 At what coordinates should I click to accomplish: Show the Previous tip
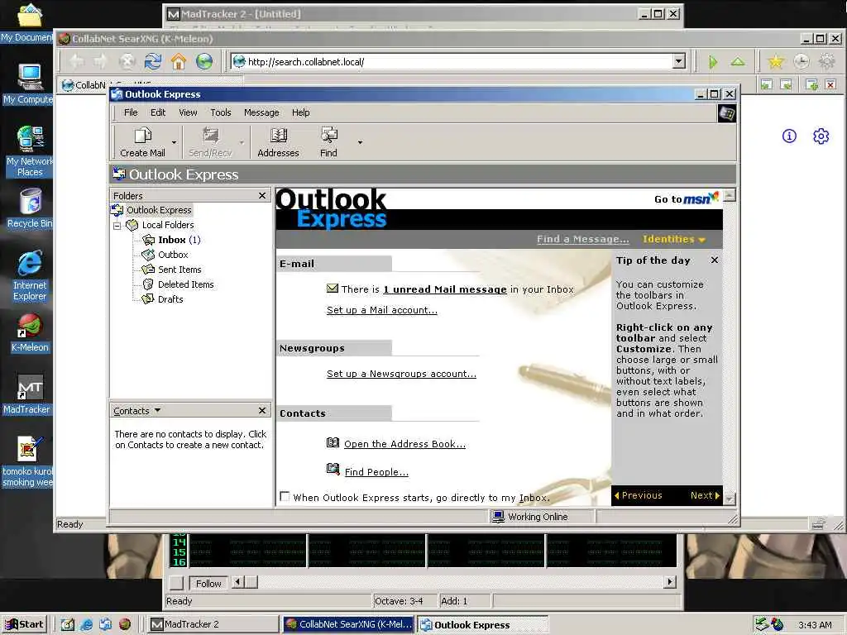[639, 495]
